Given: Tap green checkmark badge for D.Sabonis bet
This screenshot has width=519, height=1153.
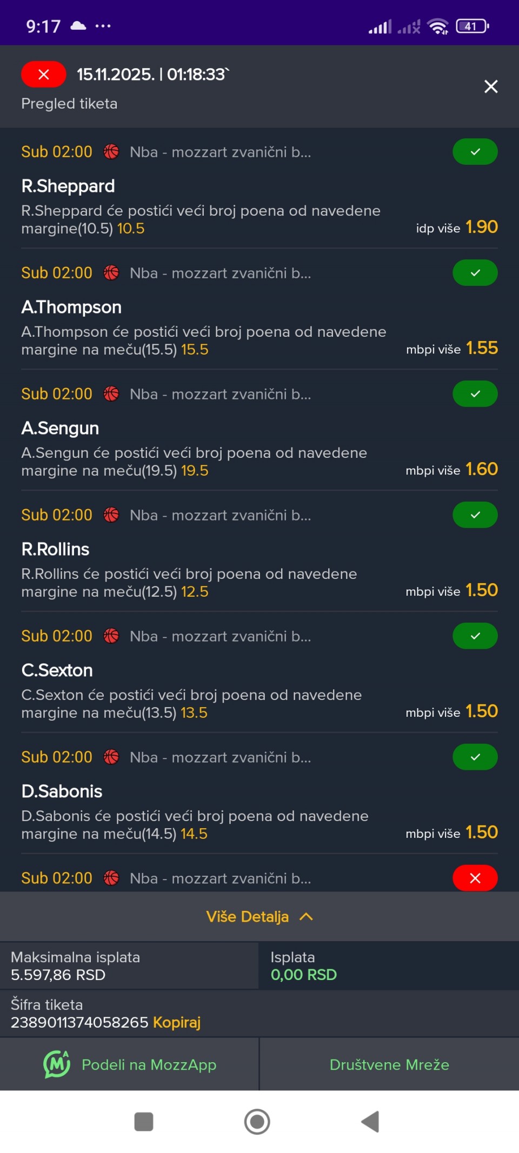Looking at the screenshot, I should pyautogui.click(x=475, y=757).
